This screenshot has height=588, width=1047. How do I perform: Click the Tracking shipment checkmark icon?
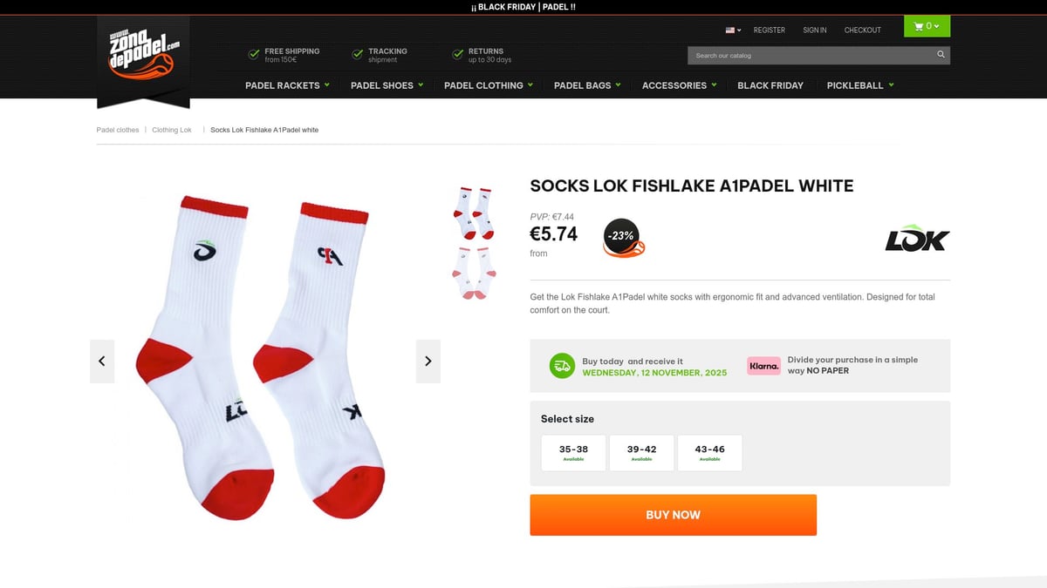356,53
